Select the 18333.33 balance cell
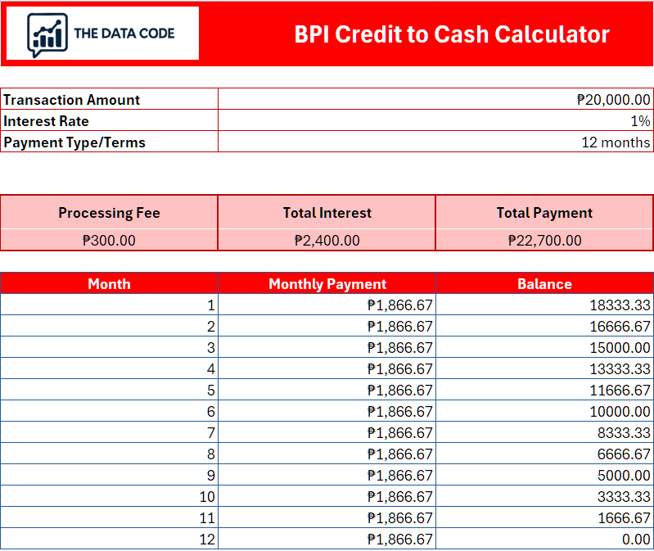654x551 pixels. coord(544,305)
